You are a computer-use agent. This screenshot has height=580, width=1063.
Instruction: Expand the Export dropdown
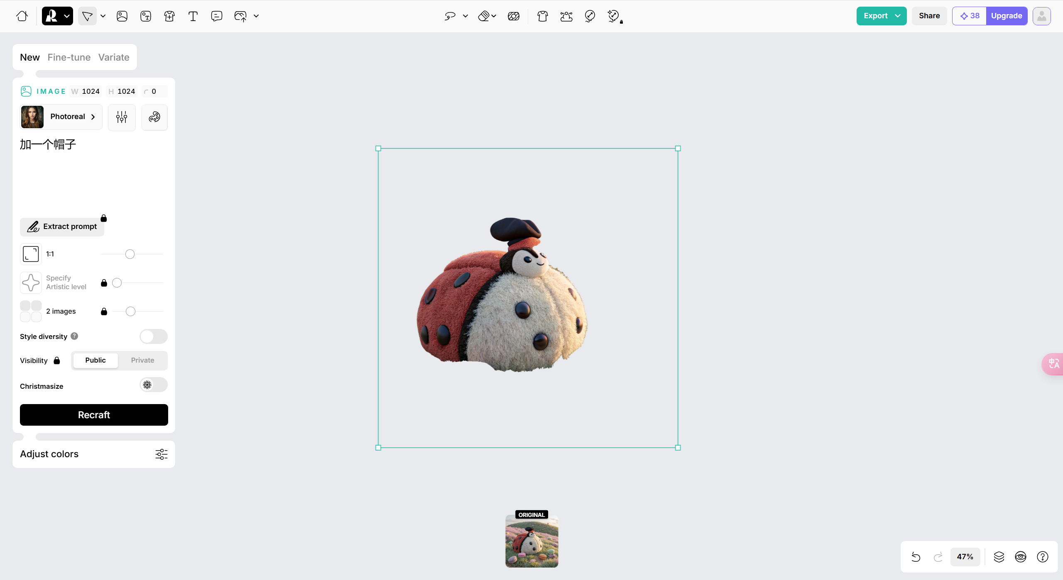coord(898,16)
